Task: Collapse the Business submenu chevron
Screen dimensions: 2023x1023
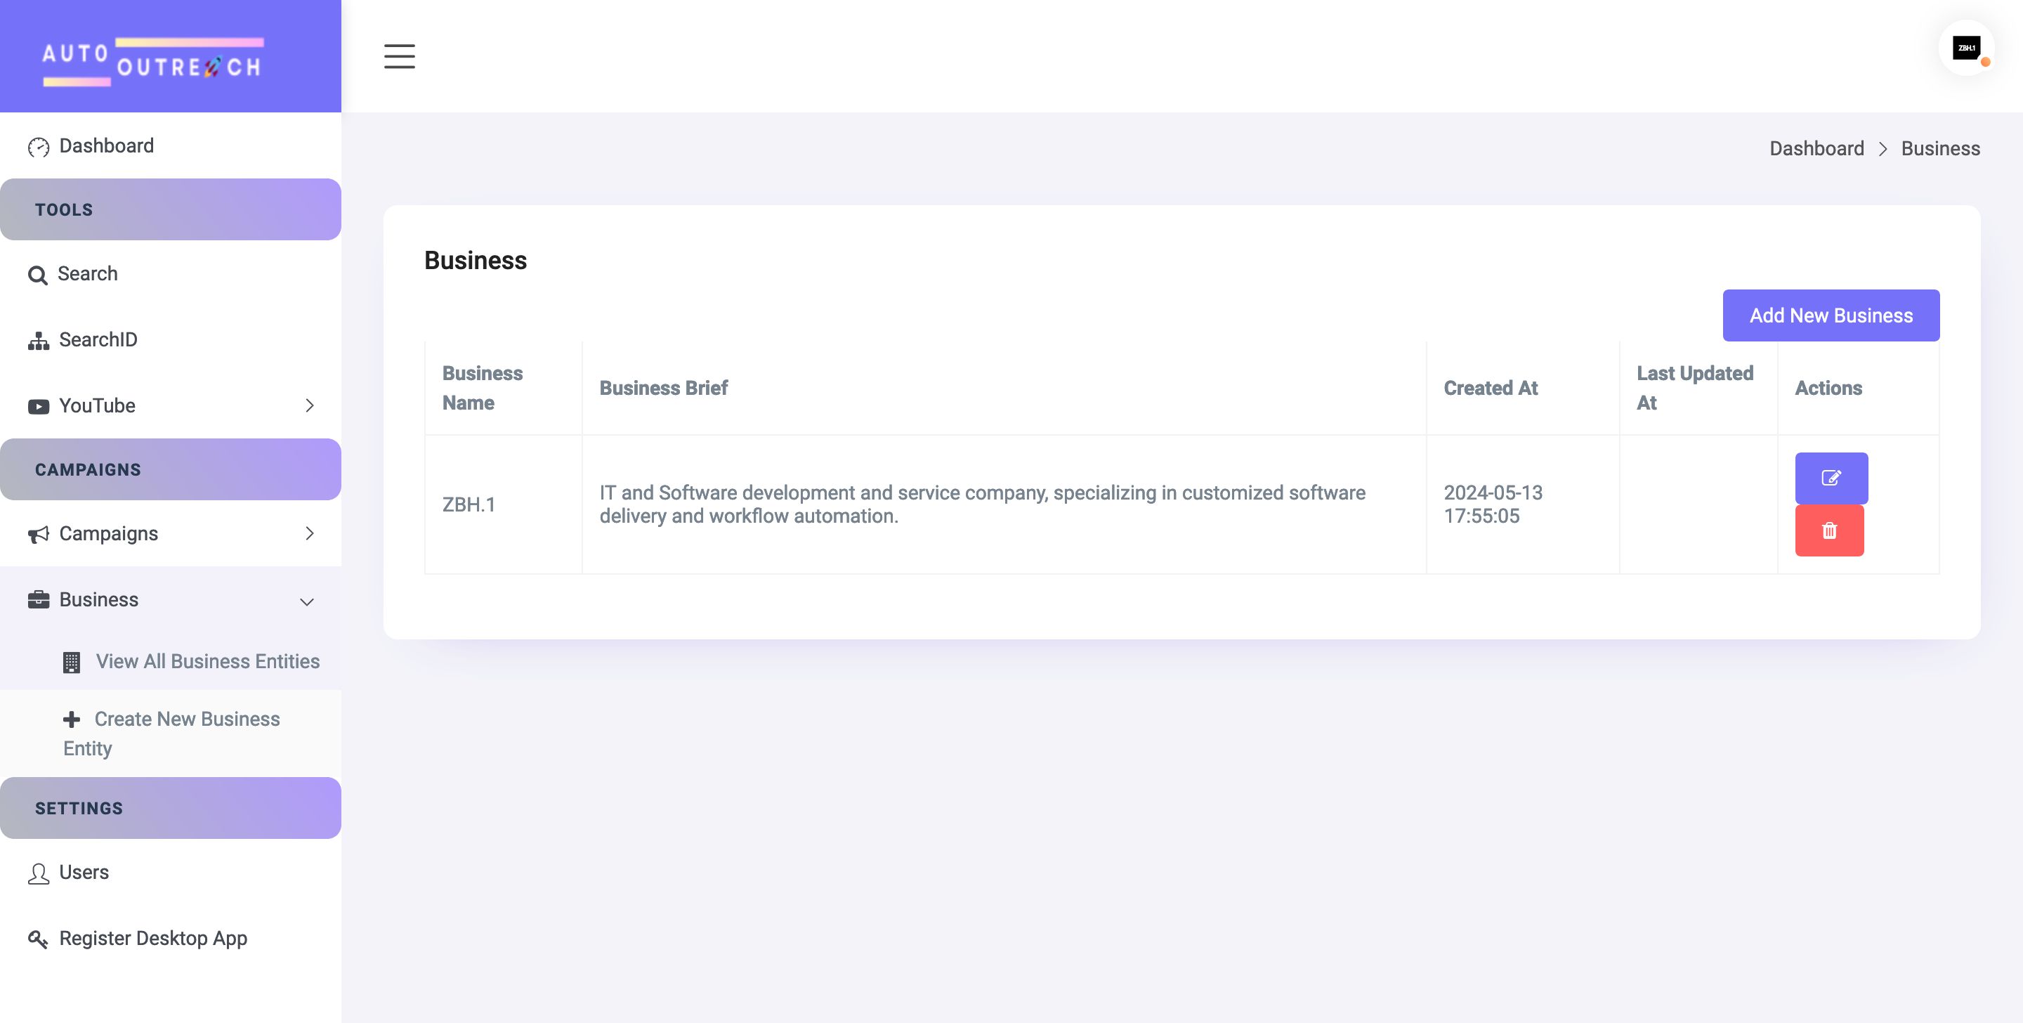Action: (x=307, y=602)
